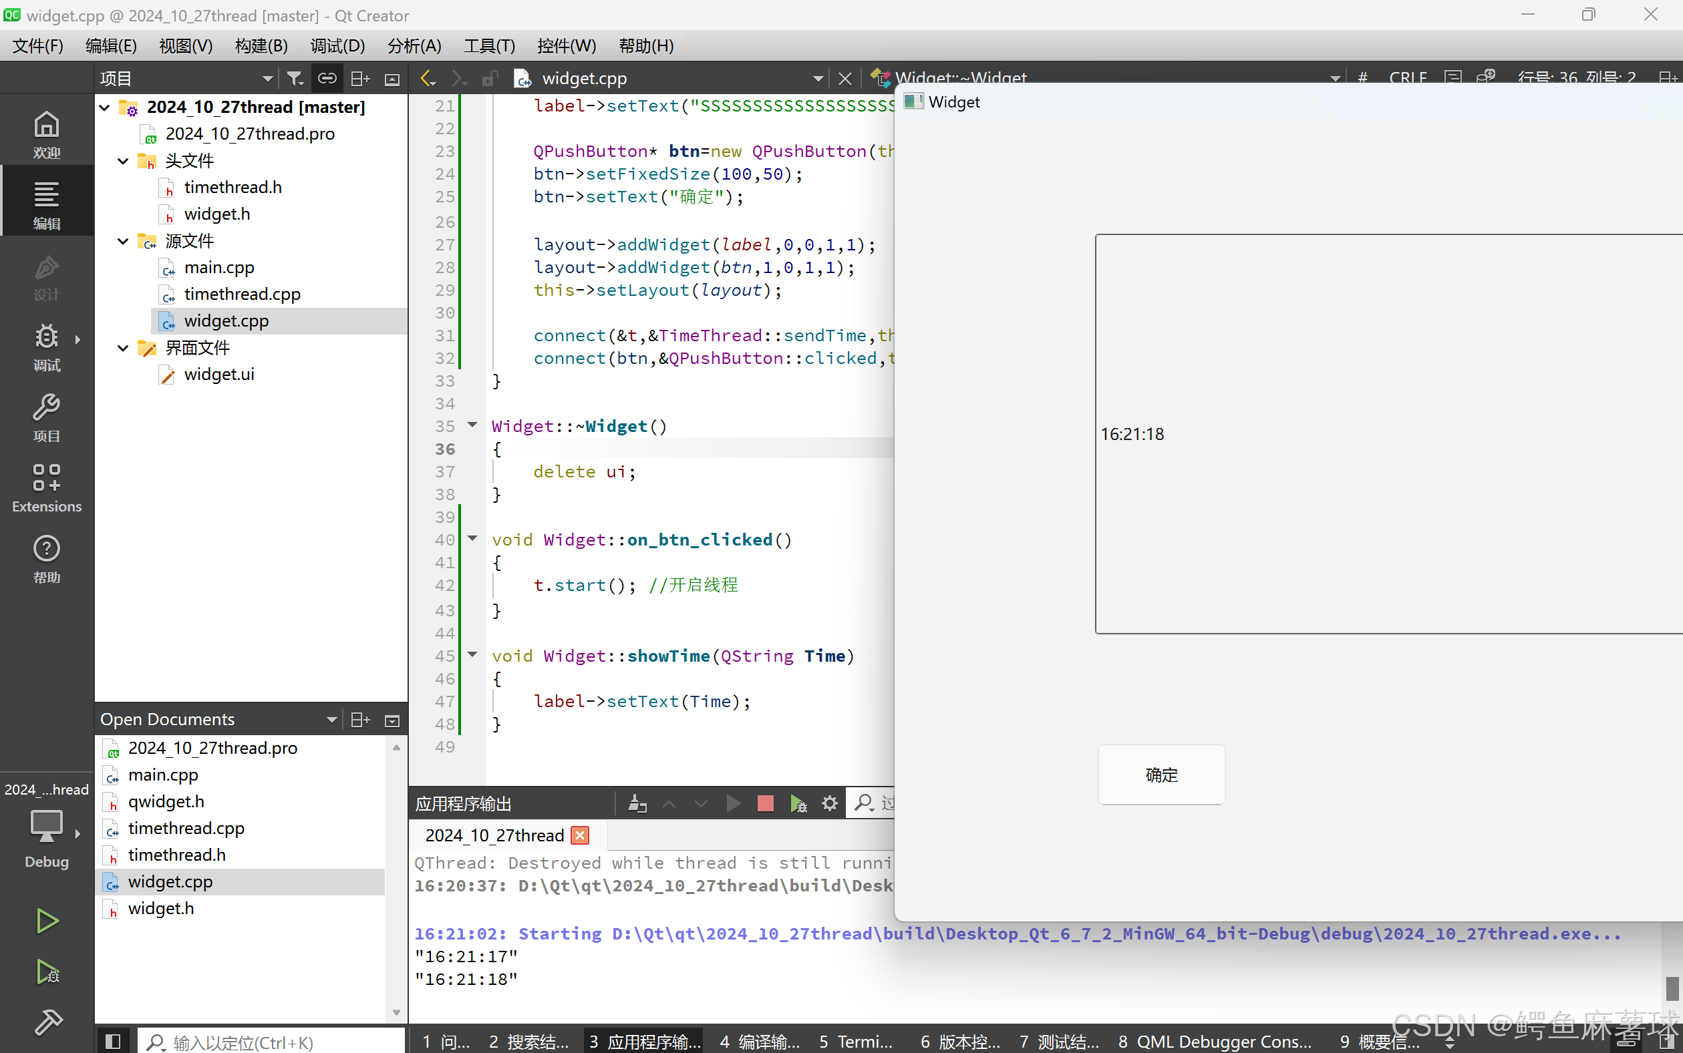Collapse the 界面文件 folder
This screenshot has height=1053, width=1683.
(124, 347)
